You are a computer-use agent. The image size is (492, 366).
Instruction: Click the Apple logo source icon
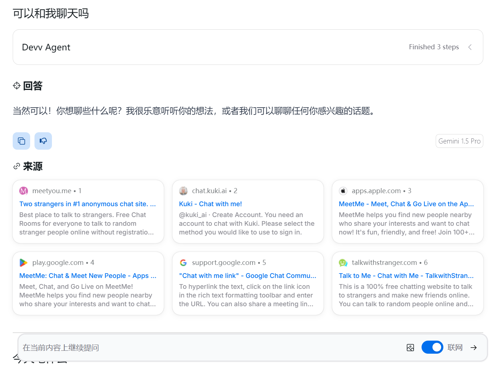[343, 191]
